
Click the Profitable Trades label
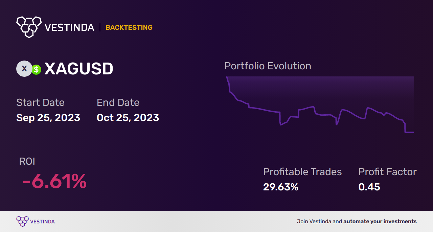(x=302, y=172)
